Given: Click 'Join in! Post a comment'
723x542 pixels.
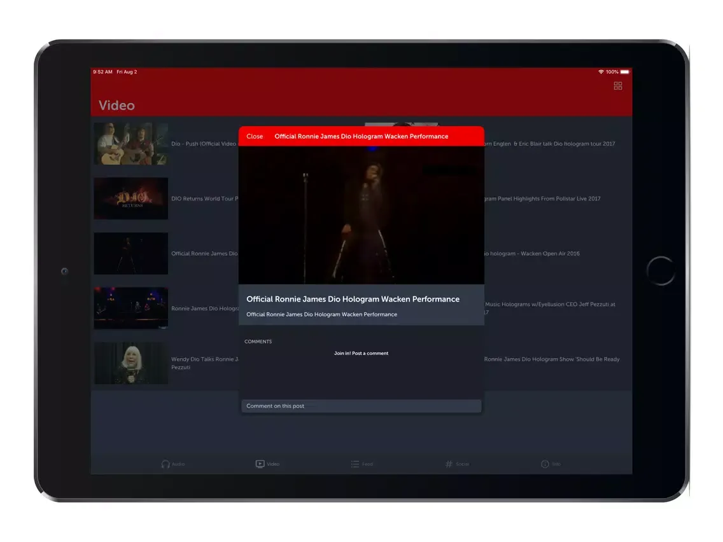Looking at the screenshot, I should (361, 354).
